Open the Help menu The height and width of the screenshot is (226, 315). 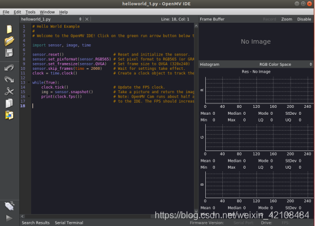(64, 12)
